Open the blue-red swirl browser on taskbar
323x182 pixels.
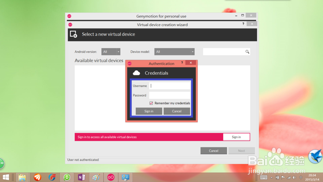[x=52, y=177]
